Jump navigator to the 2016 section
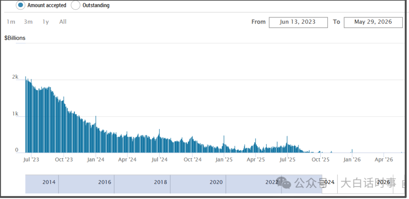Viewport: 409px width, 199px height. pos(105,182)
